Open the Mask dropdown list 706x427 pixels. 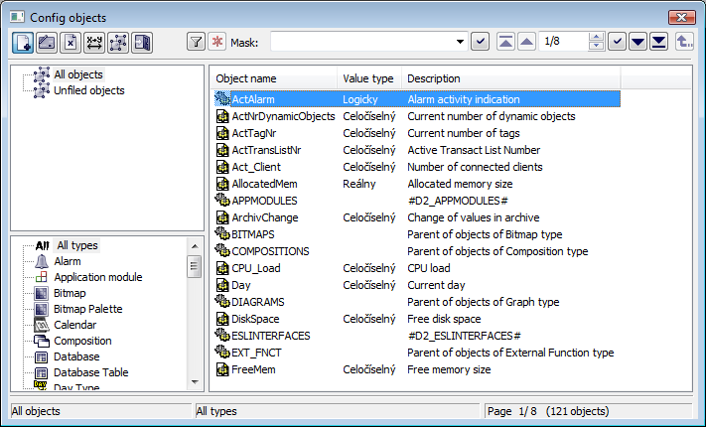(x=460, y=42)
